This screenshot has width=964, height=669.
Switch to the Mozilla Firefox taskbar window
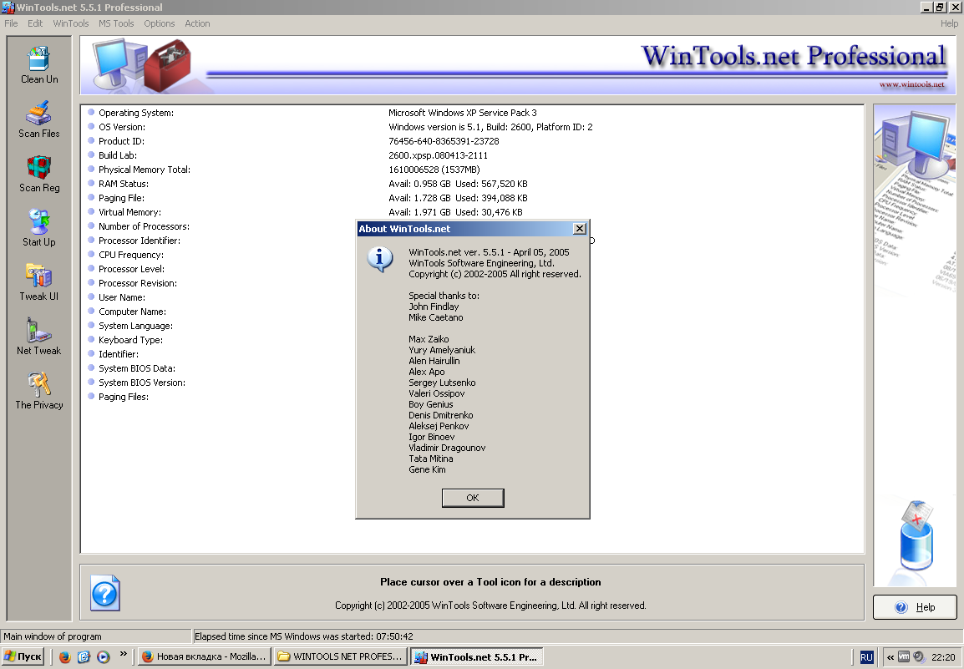point(204,657)
